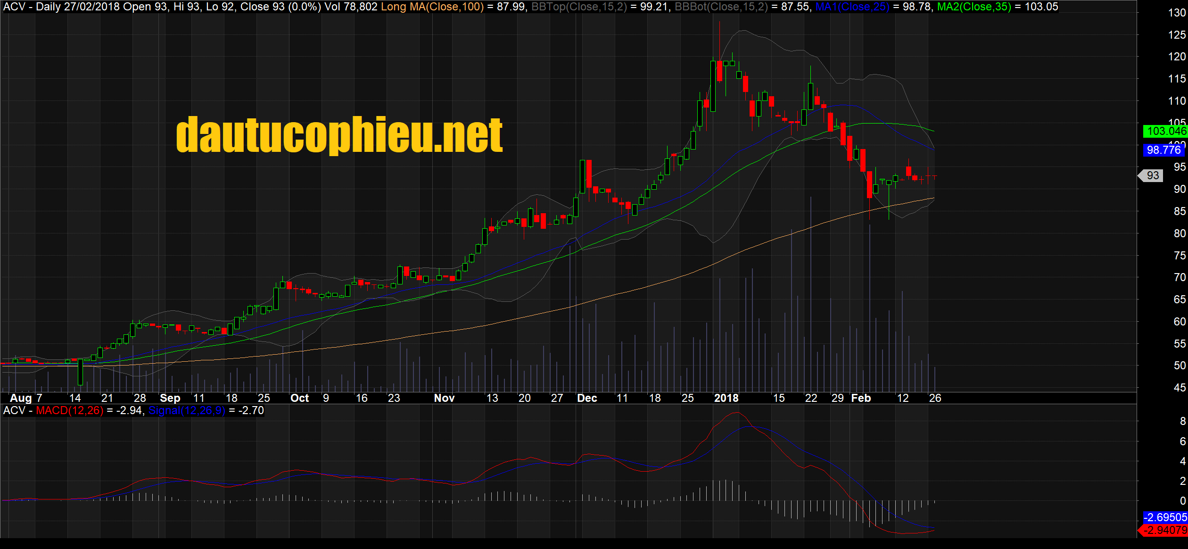Click the Sep label on date axis
1188x549 pixels.
(x=170, y=398)
